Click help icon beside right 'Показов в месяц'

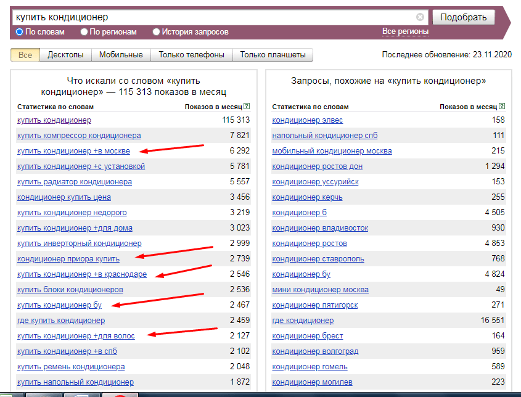click(x=502, y=106)
